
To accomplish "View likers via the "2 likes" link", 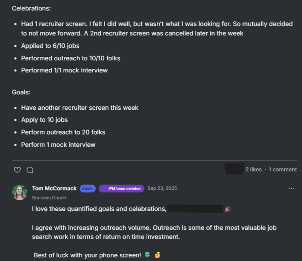I will 254,169.
